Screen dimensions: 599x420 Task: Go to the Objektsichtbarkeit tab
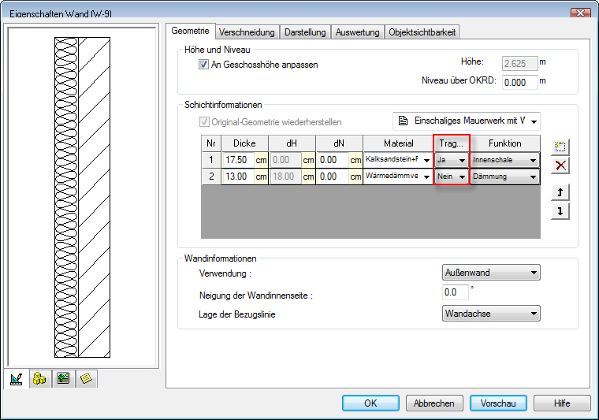click(422, 32)
